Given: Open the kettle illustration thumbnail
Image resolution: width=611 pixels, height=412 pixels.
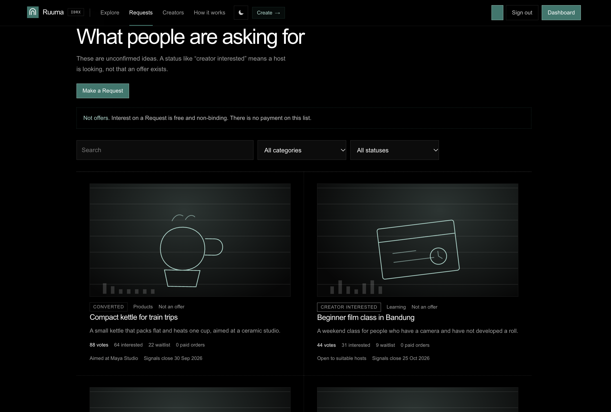Looking at the screenshot, I should pyautogui.click(x=190, y=240).
